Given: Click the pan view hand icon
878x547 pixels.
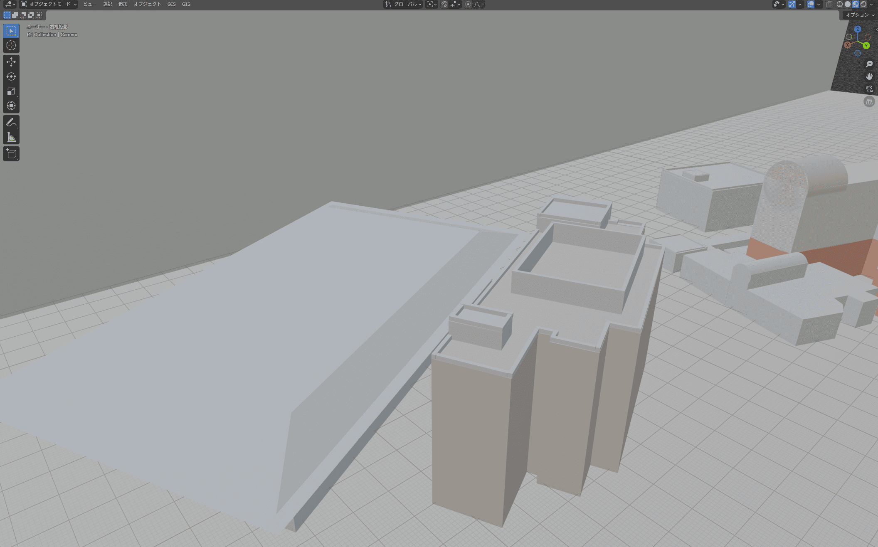Looking at the screenshot, I should (869, 76).
